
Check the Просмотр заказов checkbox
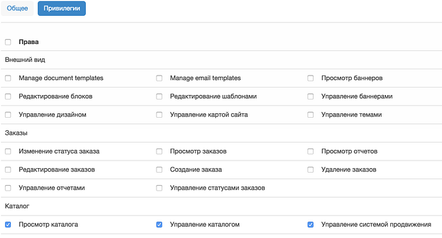[x=159, y=152]
